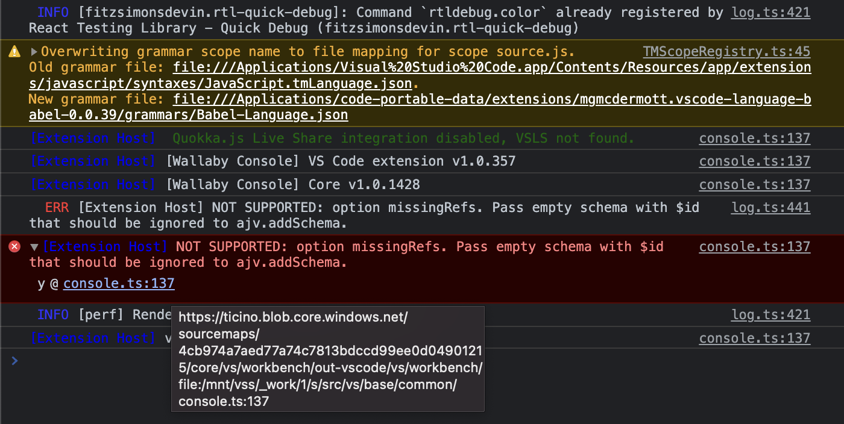This screenshot has width=844, height=424.
Task: Open log.ts:421 from the rtl-quick-debug message
Action: pos(770,11)
